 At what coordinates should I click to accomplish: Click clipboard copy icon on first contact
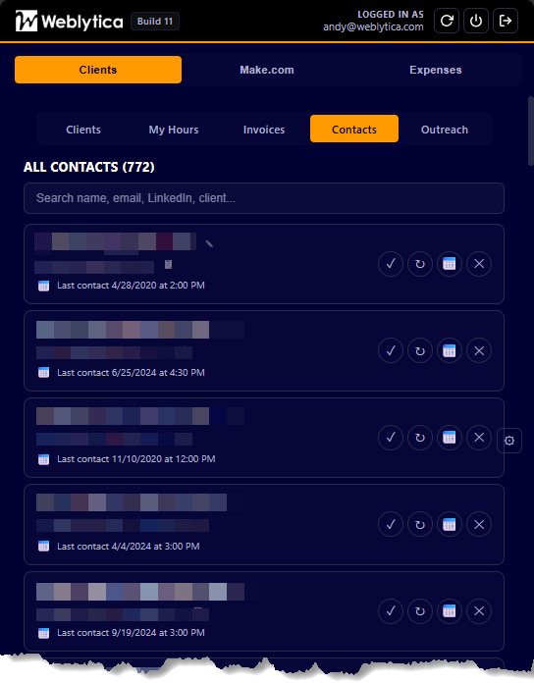(x=168, y=264)
